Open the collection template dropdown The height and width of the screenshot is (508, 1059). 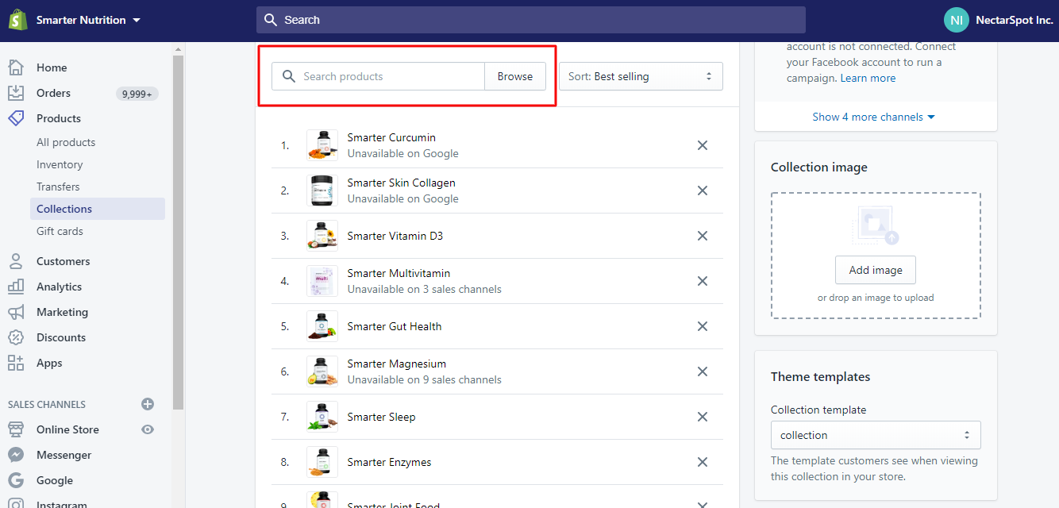[x=875, y=435]
